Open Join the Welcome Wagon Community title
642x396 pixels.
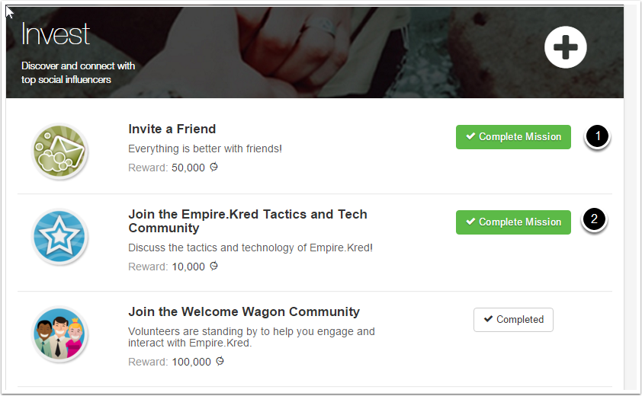[x=244, y=311]
